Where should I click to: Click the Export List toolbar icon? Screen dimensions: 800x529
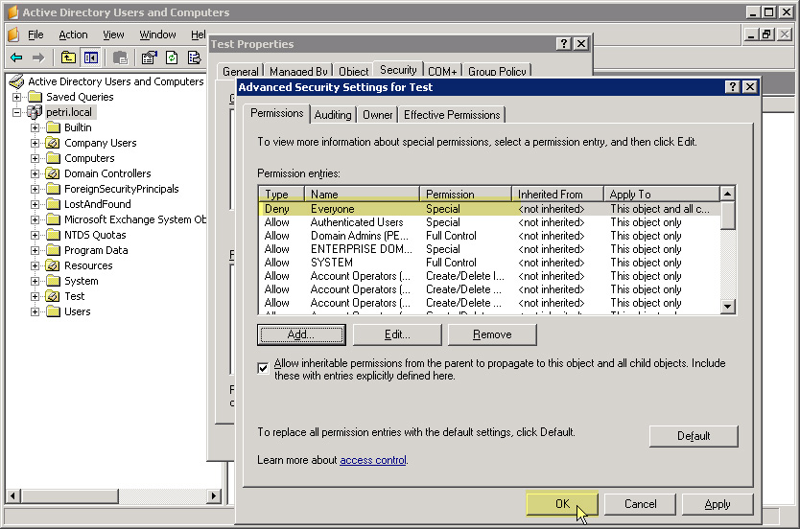[195, 57]
